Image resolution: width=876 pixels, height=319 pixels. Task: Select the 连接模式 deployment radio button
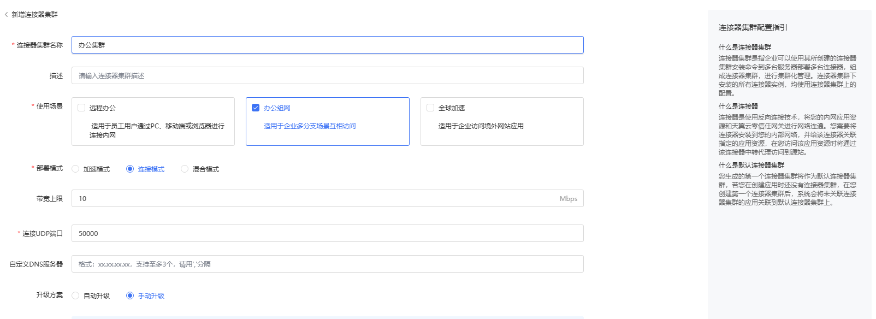[x=130, y=169]
